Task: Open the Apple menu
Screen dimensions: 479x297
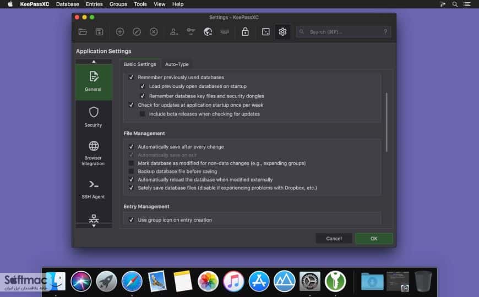Action: tap(10, 4)
